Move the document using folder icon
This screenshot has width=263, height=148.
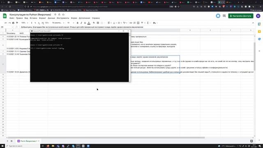point(59,15)
